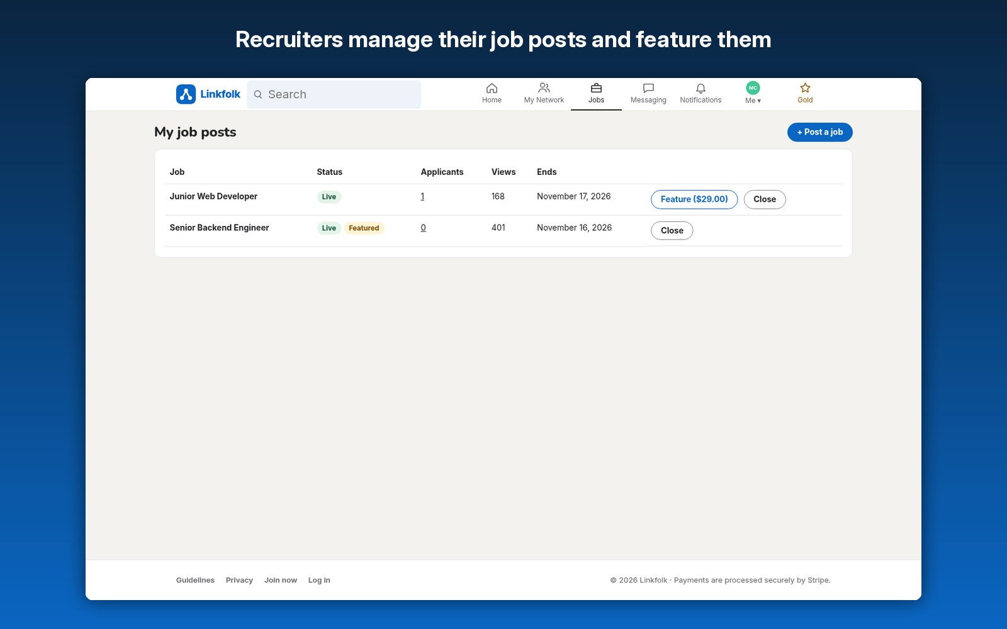Click the Applicants column header

pos(442,172)
